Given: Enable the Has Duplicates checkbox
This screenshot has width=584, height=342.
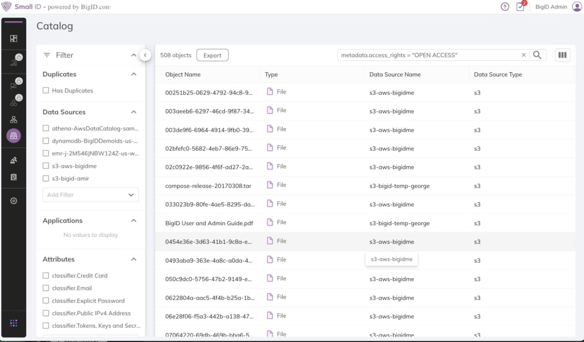Looking at the screenshot, I should click(x=46, y=91).
